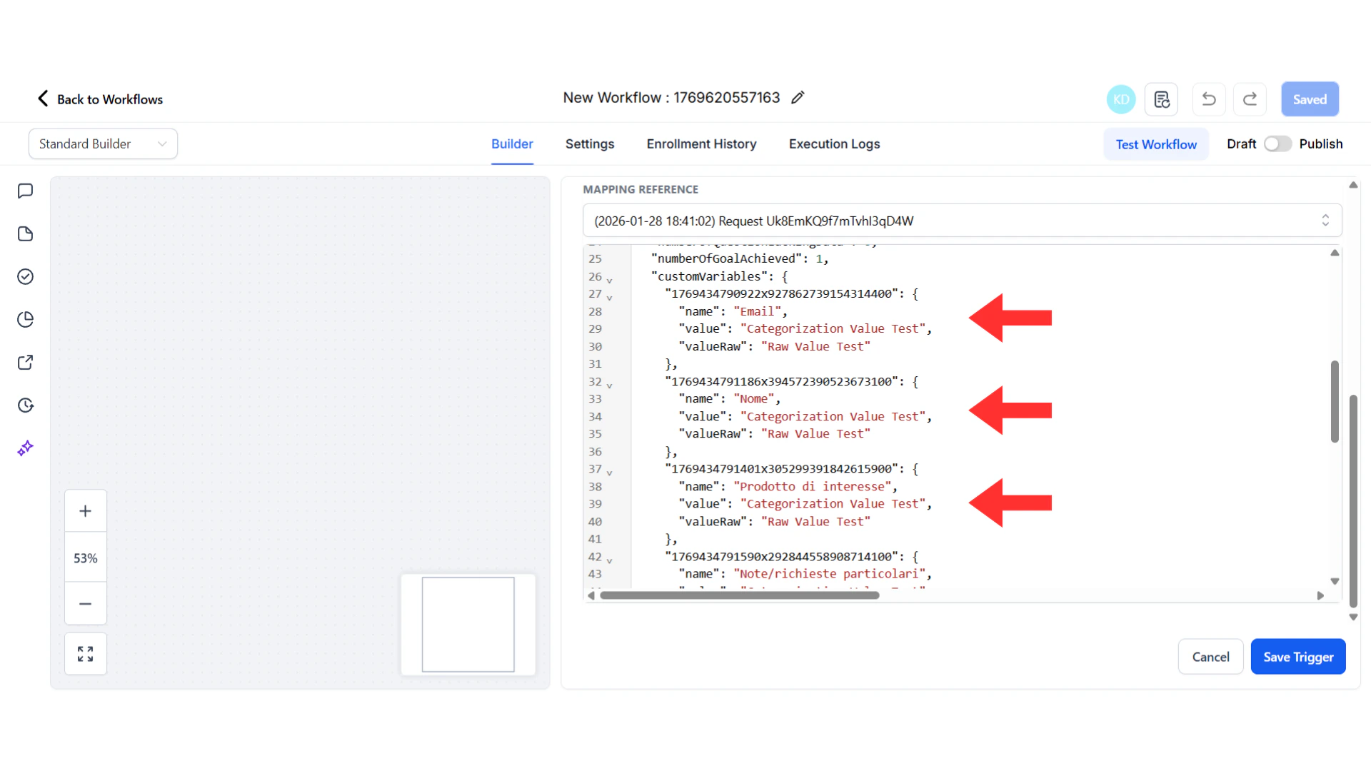Click the Save Trigger button
This screenshot has width=1371, height=771.
pos(1298,656)
